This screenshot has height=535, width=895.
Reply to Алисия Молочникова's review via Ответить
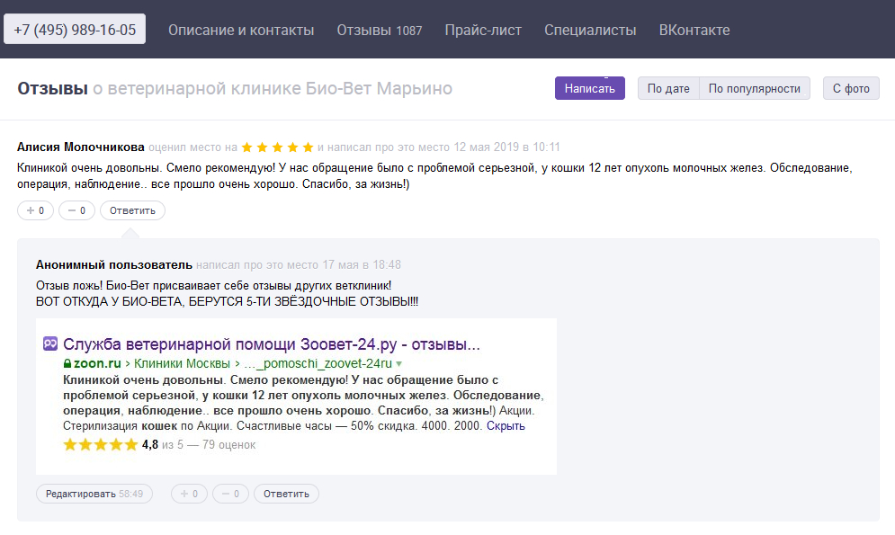tap(132, 210)
